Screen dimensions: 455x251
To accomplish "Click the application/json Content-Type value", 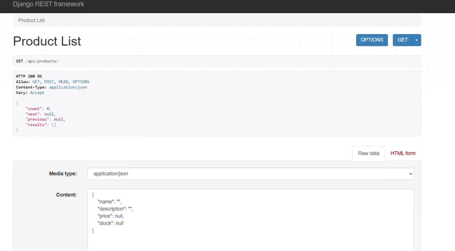I will [68, 87].
